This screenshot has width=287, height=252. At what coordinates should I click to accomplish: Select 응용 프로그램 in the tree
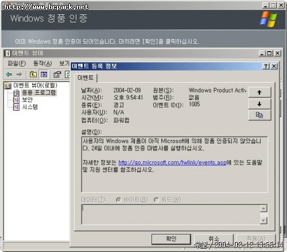tap(39, 92)
